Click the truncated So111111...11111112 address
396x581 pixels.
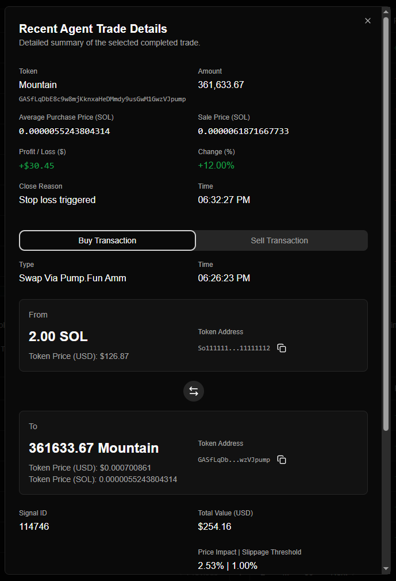coord(234,348)
